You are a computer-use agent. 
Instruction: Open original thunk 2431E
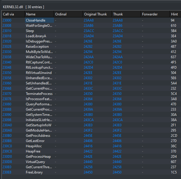click(x=88, y=83)
